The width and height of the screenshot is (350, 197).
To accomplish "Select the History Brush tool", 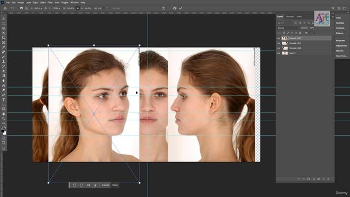I will [x=3, y=66].
